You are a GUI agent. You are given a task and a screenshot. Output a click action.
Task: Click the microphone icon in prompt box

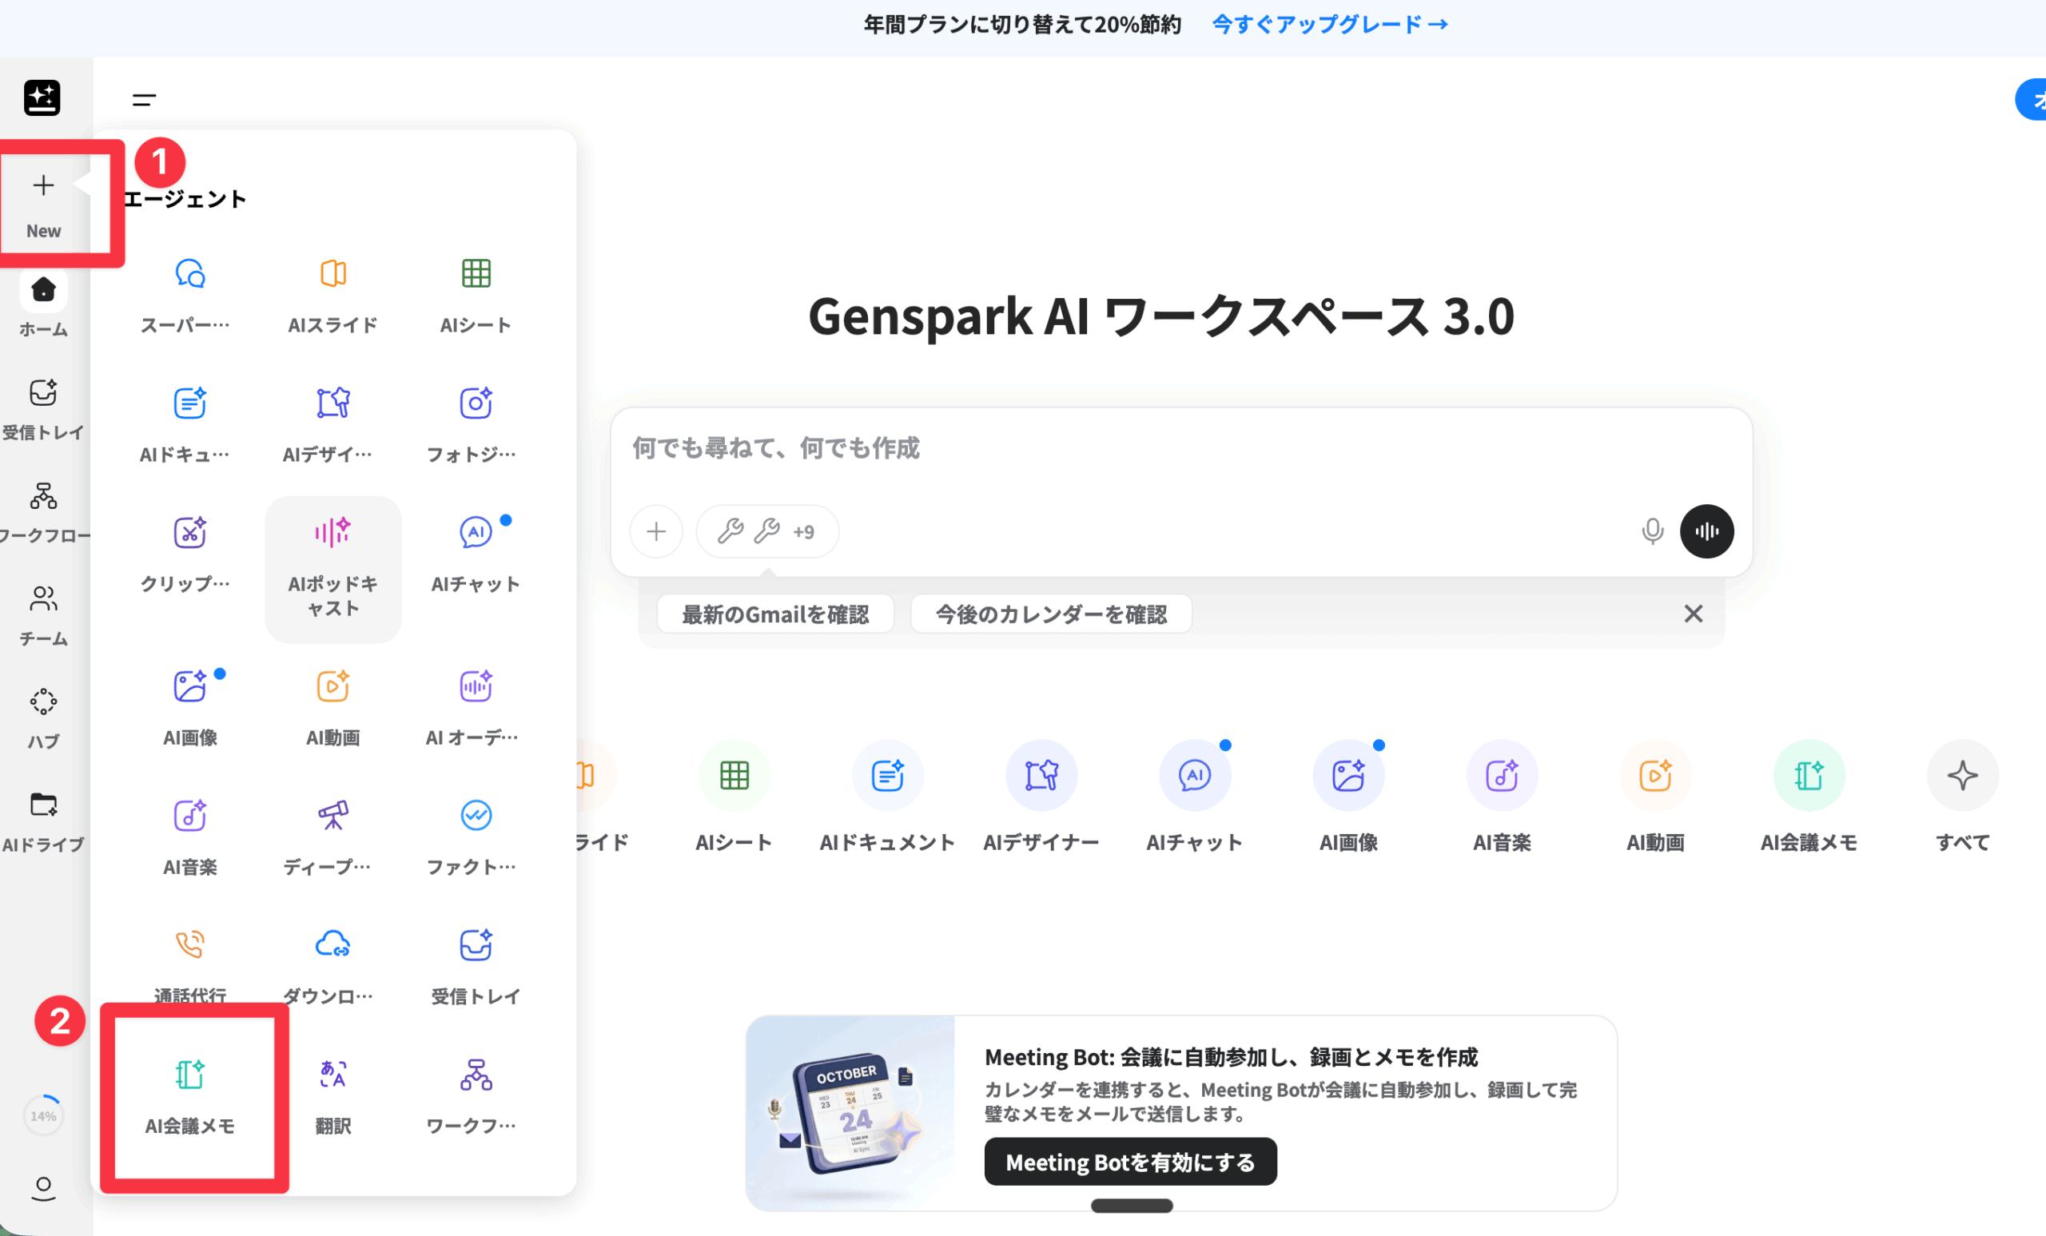coord(1651,531)
